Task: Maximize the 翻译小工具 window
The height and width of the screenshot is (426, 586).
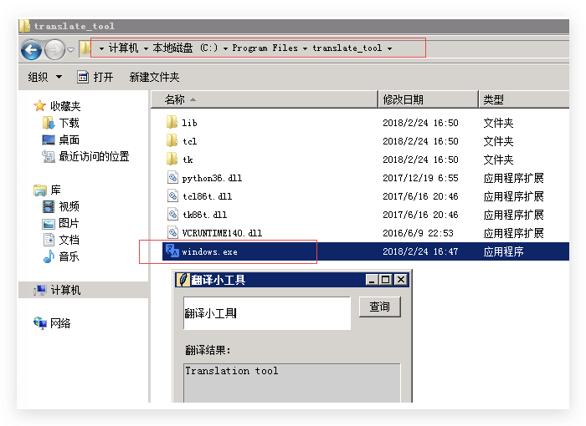Action: [x=386, y=279]
